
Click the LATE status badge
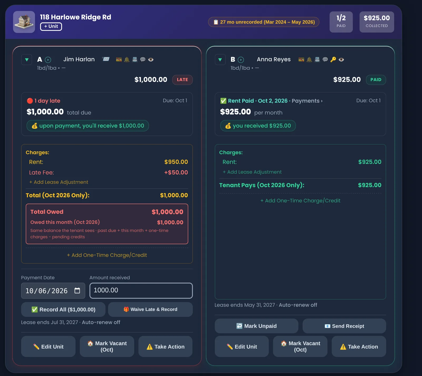click(182, 80)
